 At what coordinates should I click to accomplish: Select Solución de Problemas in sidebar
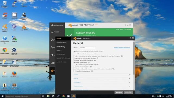pyautogui.click(x=63, y=58)
